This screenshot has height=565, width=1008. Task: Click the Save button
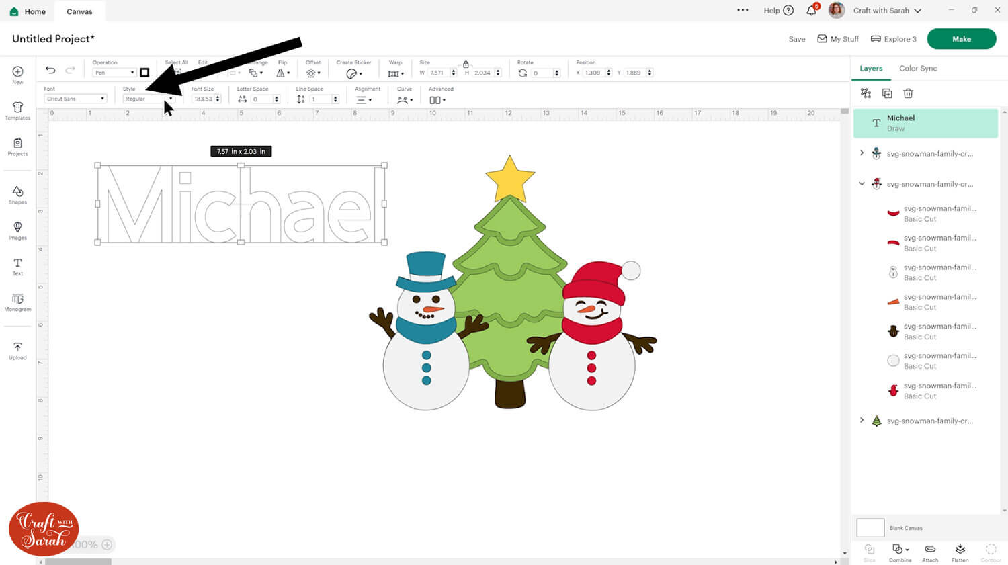[x=797, y=39]
